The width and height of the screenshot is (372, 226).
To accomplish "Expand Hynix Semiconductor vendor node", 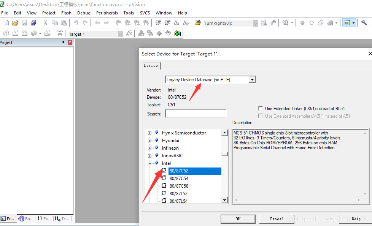I will pyautogui.click(x=149, y=133).
